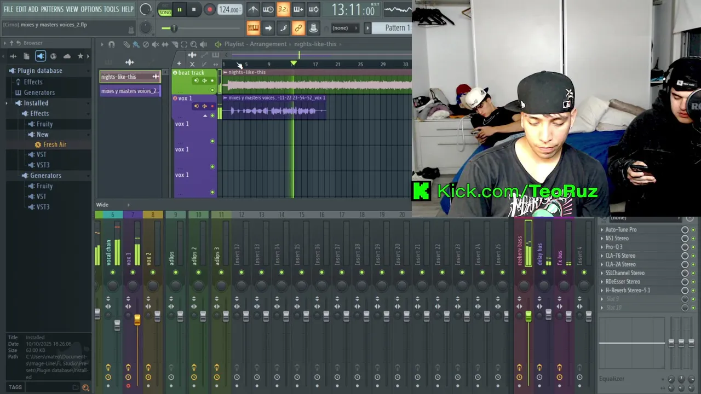Expand Pro-Q 3 effect slot arrow

602,247
